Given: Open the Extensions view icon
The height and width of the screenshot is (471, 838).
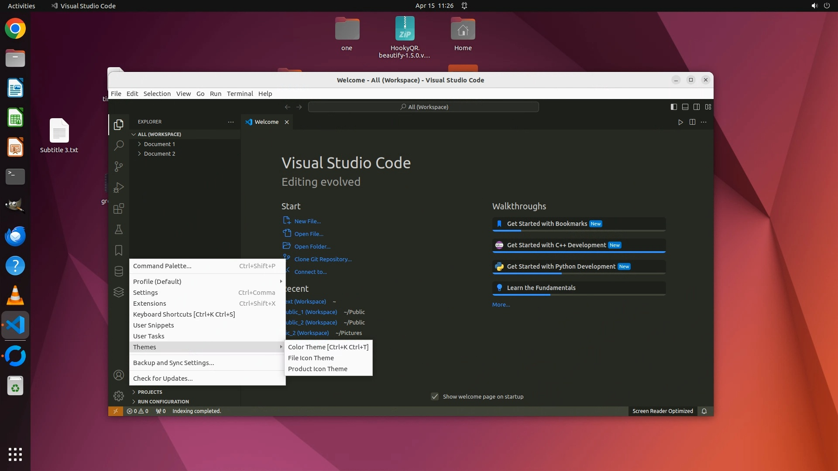Looking at the screenshot, I should [119, 208].
